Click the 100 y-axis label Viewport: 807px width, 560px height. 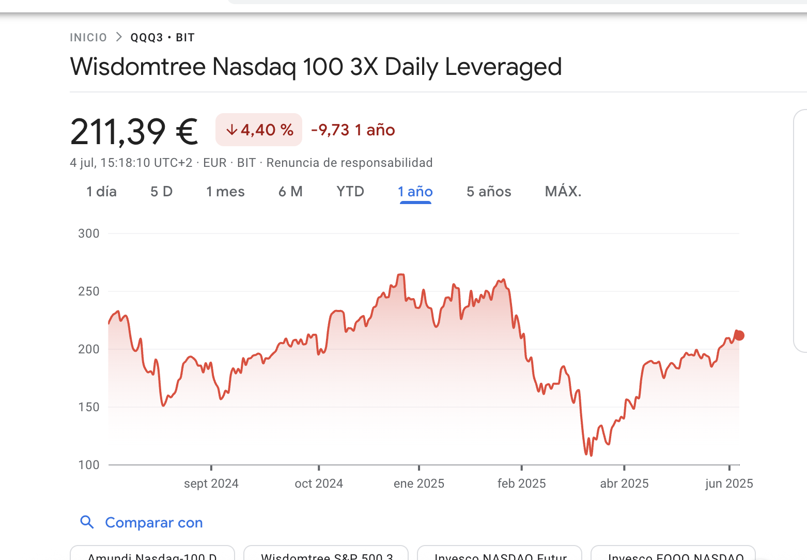pyautogui.click(x=89, y=465)
